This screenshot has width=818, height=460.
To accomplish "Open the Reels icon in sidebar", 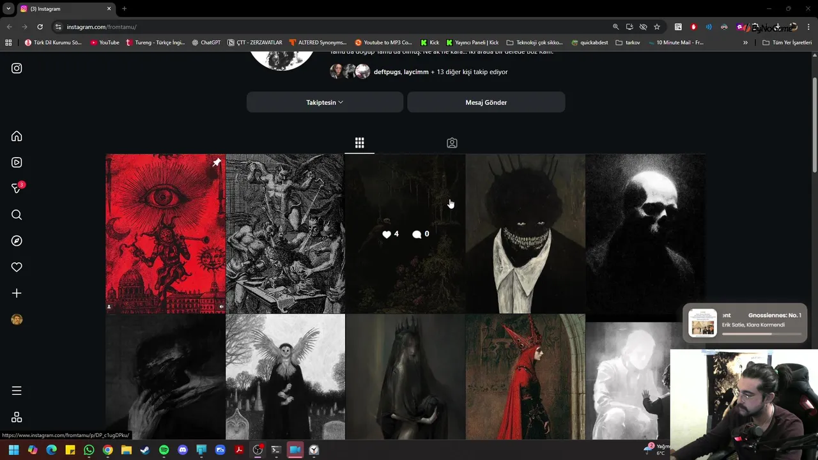I will [17, 162].
